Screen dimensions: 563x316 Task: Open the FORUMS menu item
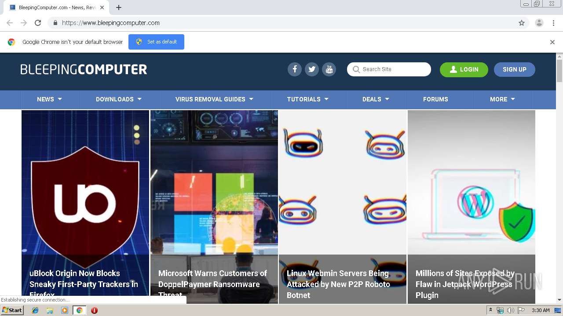click(435, 99)
